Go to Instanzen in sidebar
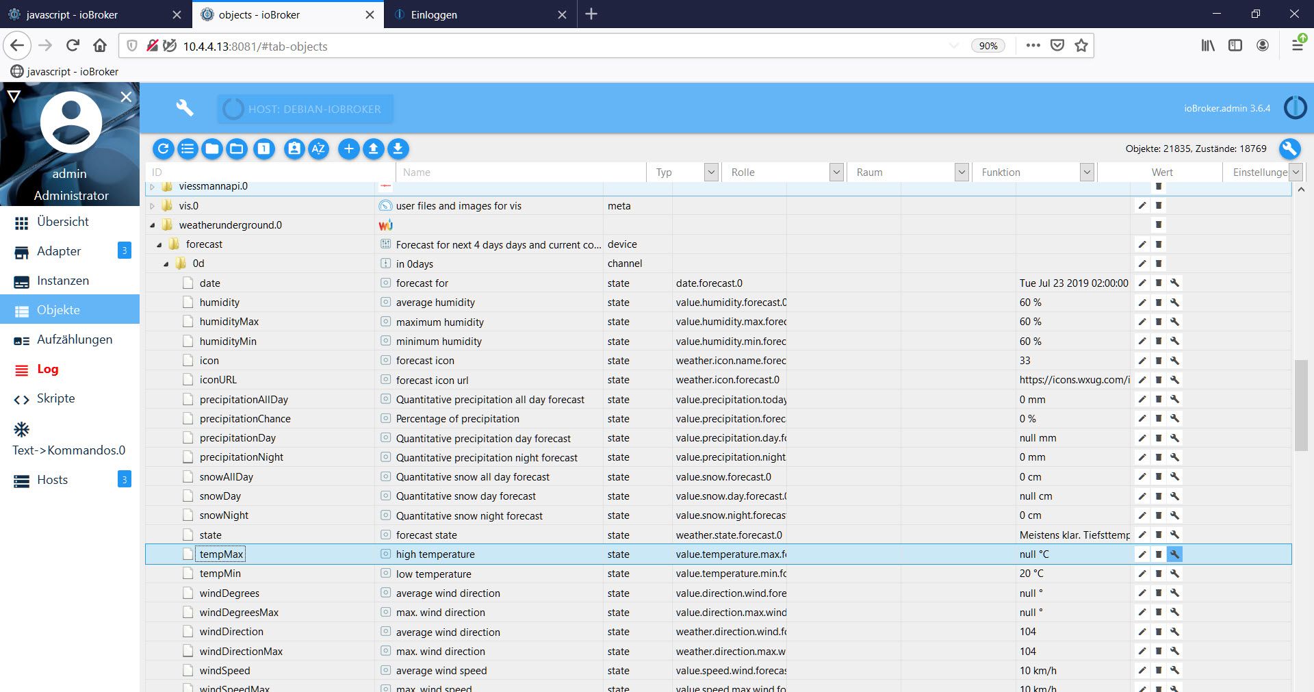 tap(70, 281)
